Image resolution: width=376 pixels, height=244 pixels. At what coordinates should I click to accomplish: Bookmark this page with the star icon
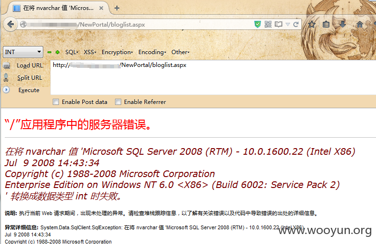pyautogui.click(x=312, y=24)
